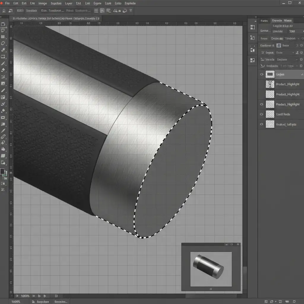Click the top icon in collapsed panel dock
The height and width of the screenshot is (304, 304).
click(x=253, y=28)
